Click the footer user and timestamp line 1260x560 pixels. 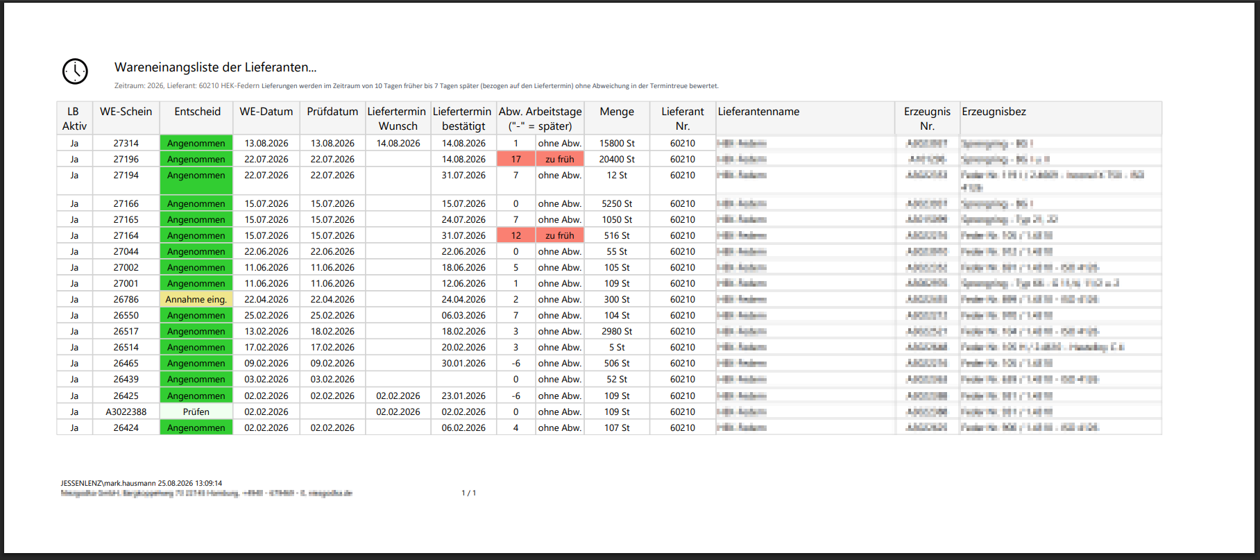point(142,483)
